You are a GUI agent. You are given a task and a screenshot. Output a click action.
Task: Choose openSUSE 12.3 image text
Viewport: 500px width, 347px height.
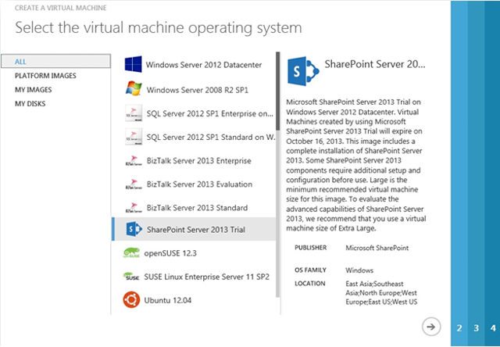[170, 253]
